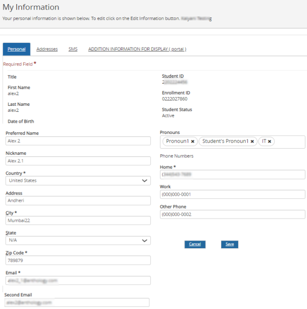Open the Addresses tab
Viewport: 307px width, 309px height.
[47, 49]
